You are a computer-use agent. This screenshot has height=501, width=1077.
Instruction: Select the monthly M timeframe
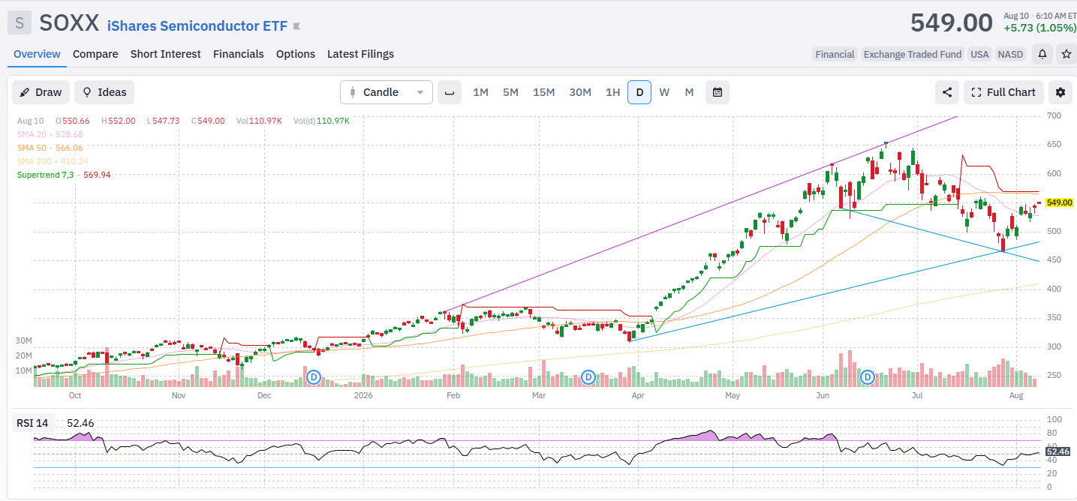[x=689, y=92]
